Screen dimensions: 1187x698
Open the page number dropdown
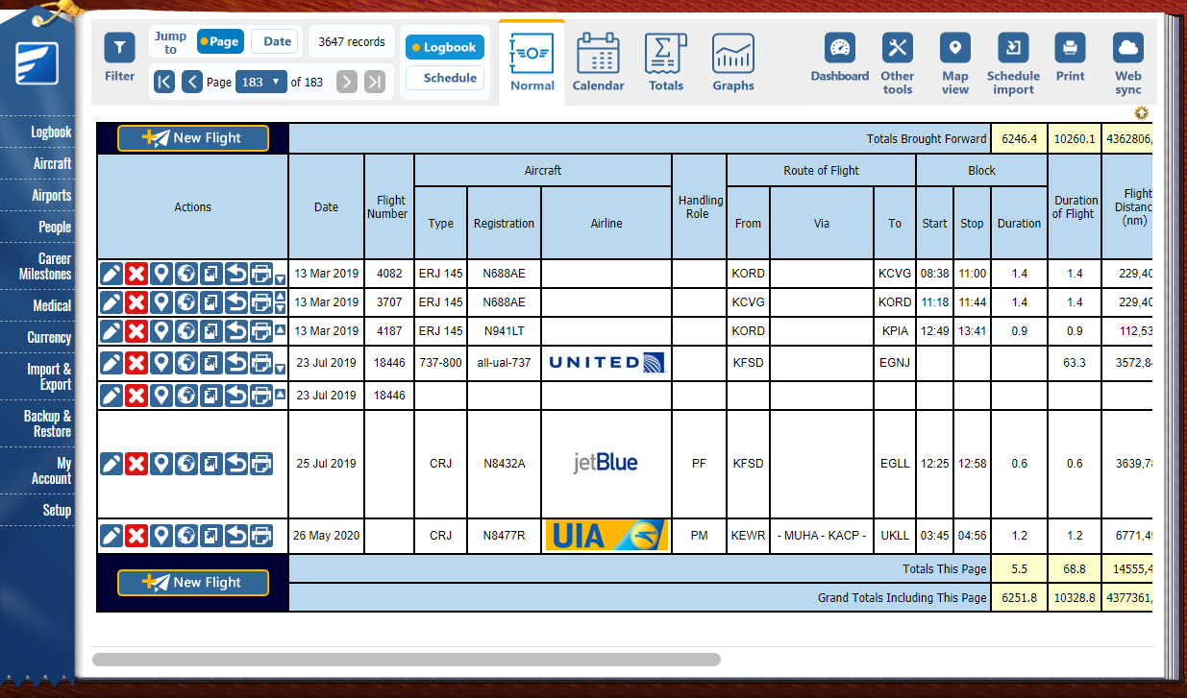[x=262, y=83]
